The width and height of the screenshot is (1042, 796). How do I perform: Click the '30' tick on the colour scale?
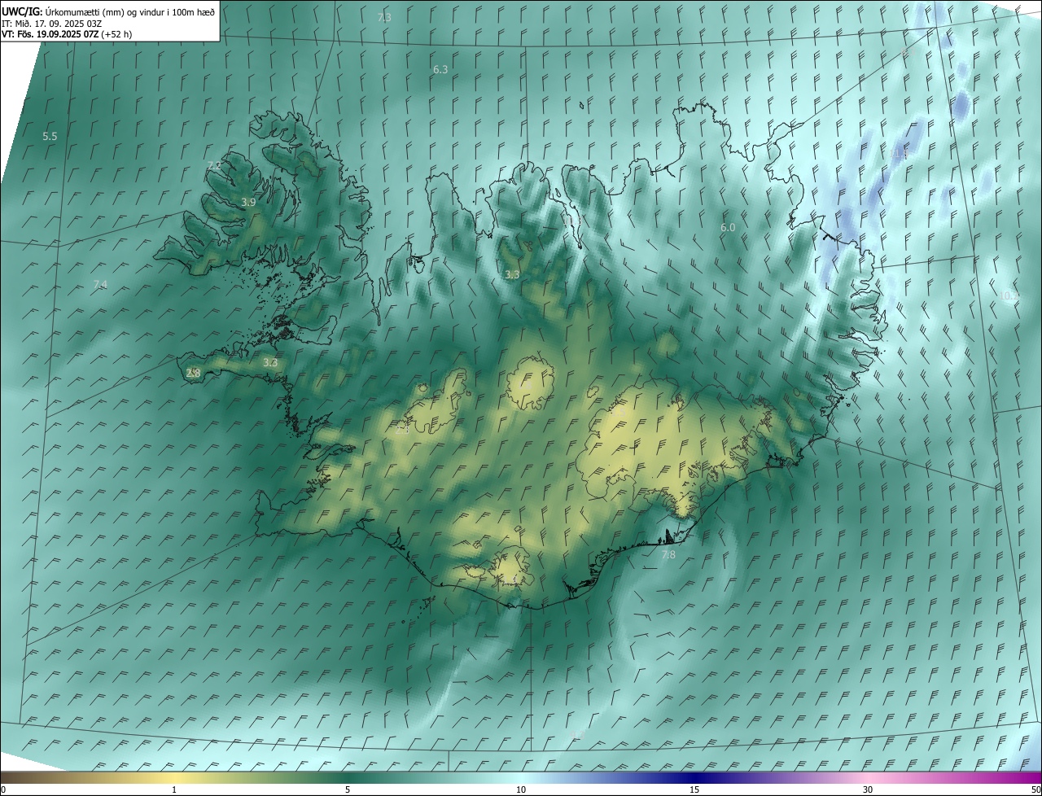(868, 790)
